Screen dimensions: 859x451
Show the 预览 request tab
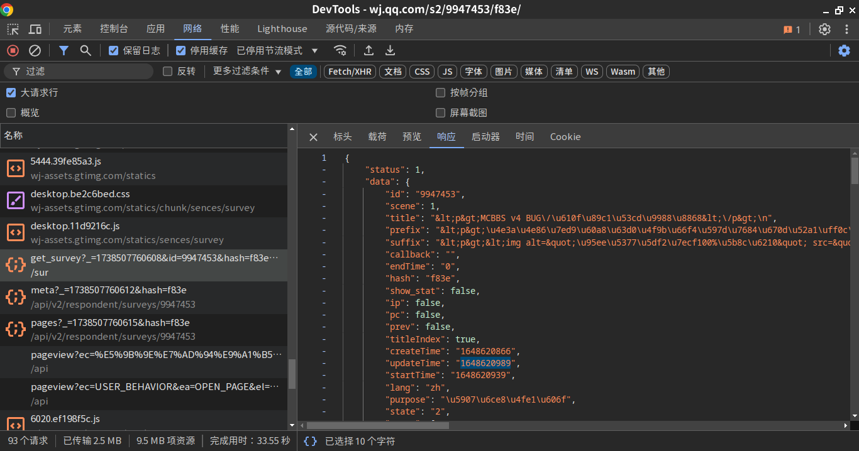tap(412, 137)
